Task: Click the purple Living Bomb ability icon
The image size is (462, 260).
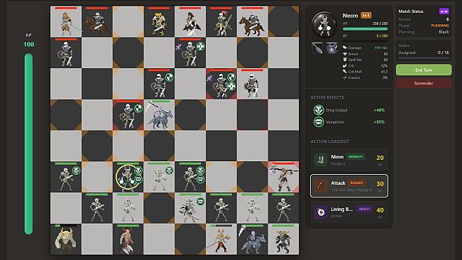Action: (321, 212)
